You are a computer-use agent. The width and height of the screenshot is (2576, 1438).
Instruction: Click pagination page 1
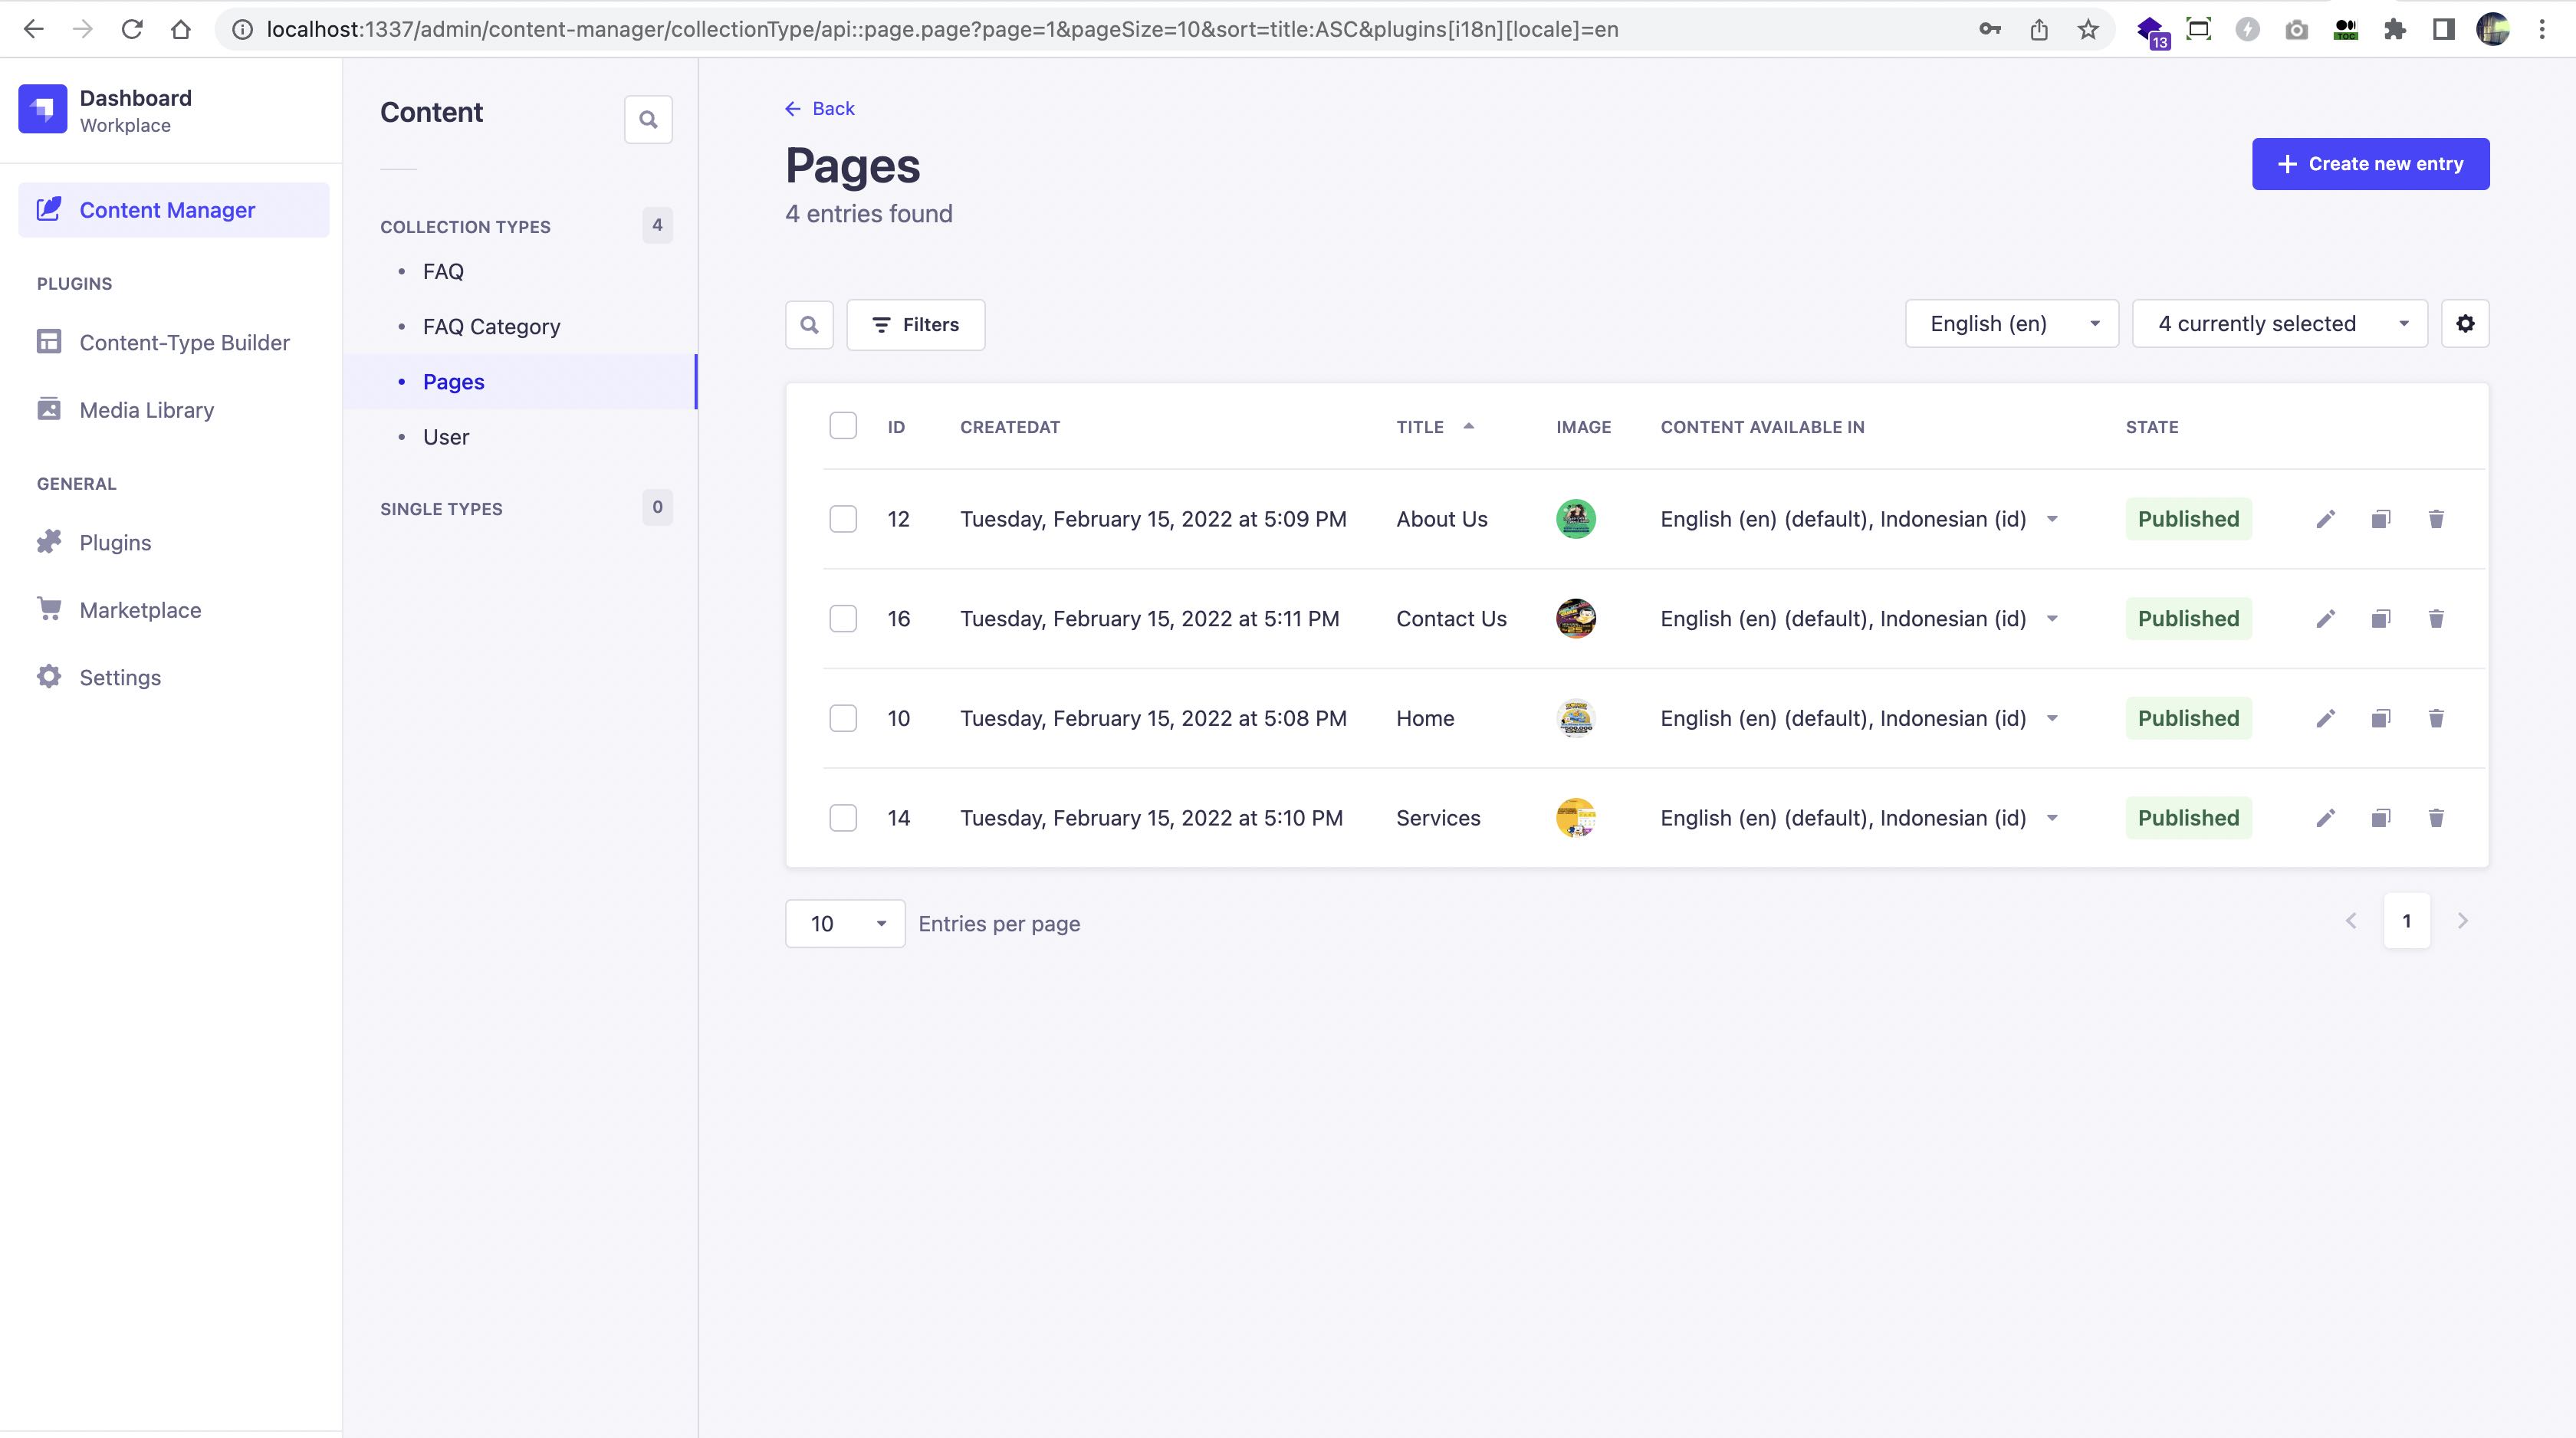[x=2406, y=921]
